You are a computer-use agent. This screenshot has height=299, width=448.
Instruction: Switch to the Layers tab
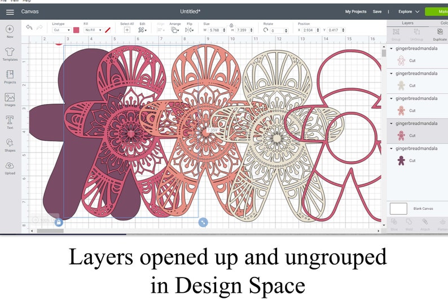click(408, 23)
